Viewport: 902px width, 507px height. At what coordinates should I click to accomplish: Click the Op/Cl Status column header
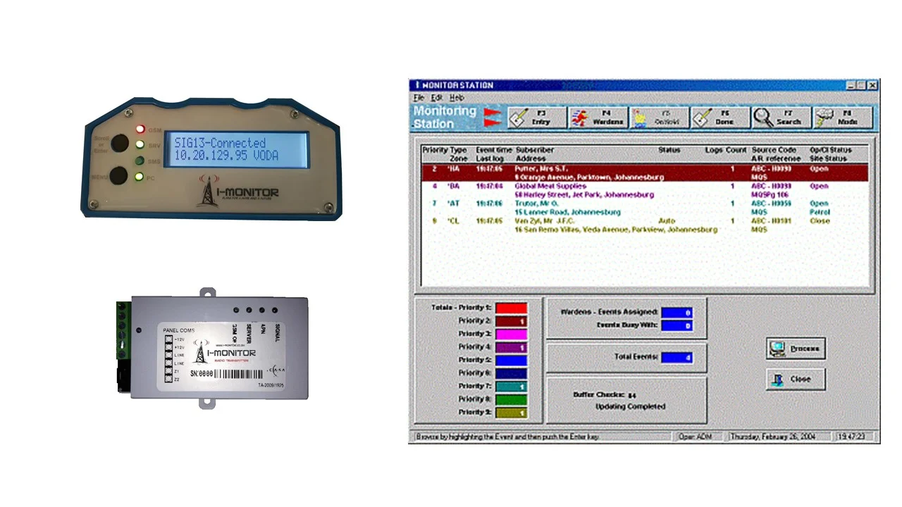(831, 150)
